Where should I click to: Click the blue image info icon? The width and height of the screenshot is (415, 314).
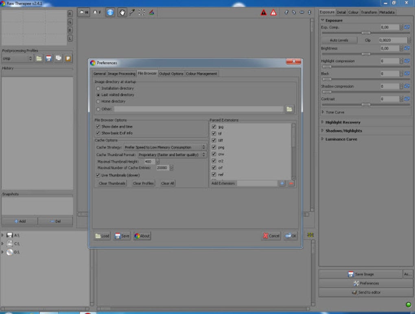click(x=110, y=12)
